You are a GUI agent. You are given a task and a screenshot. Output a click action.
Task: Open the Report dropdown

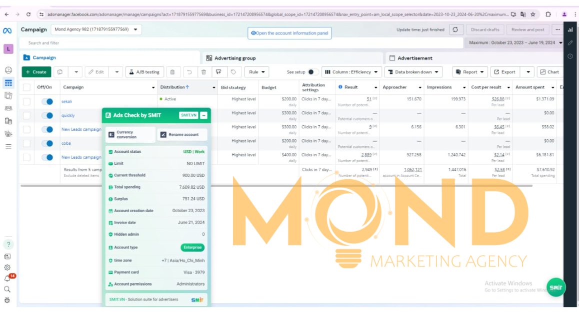tap(469, 72)
